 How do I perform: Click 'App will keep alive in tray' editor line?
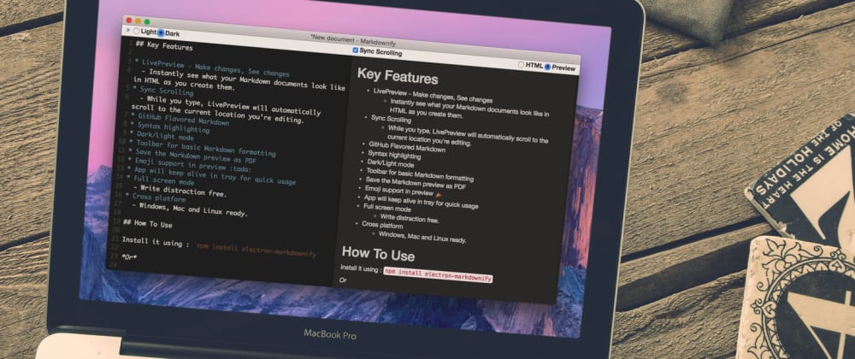pyautogui.click(x=211, y=176)
